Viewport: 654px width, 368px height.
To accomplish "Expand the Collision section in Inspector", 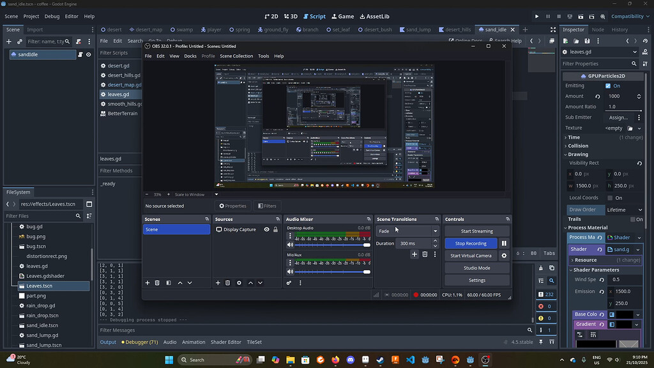I will tap(577, 146).
